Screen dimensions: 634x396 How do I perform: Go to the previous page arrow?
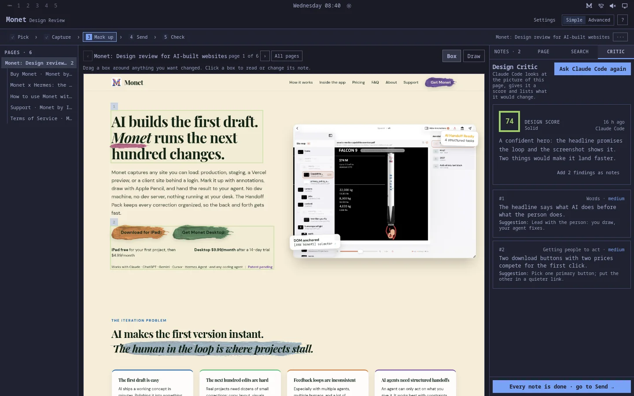(88, 56)
